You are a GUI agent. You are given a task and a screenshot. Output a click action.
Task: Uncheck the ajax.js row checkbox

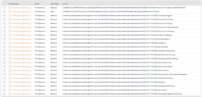[5, 43]
